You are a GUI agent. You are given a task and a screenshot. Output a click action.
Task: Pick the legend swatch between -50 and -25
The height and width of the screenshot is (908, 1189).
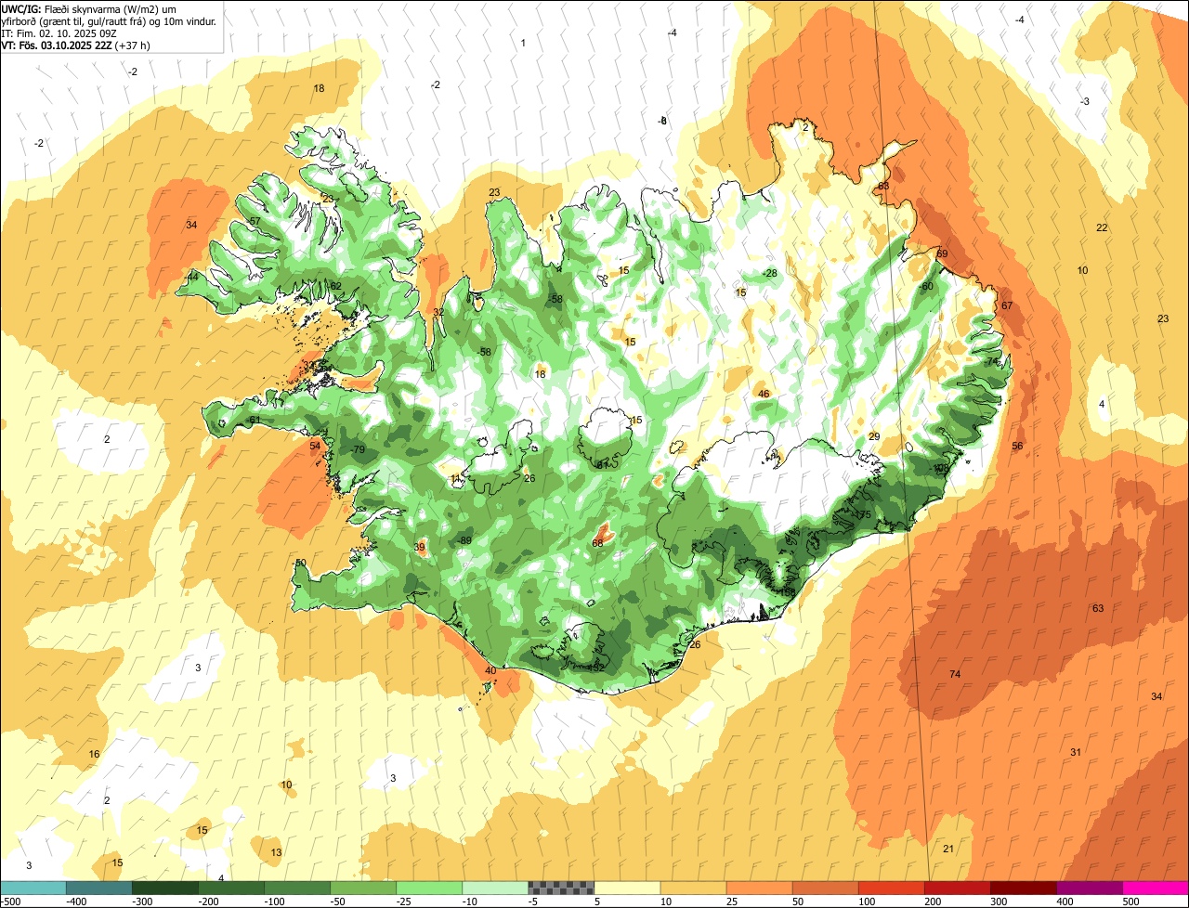[363, 887]
